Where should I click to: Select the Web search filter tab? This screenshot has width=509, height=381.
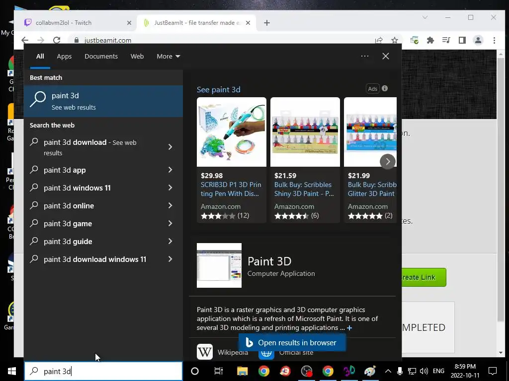[137, 57]
